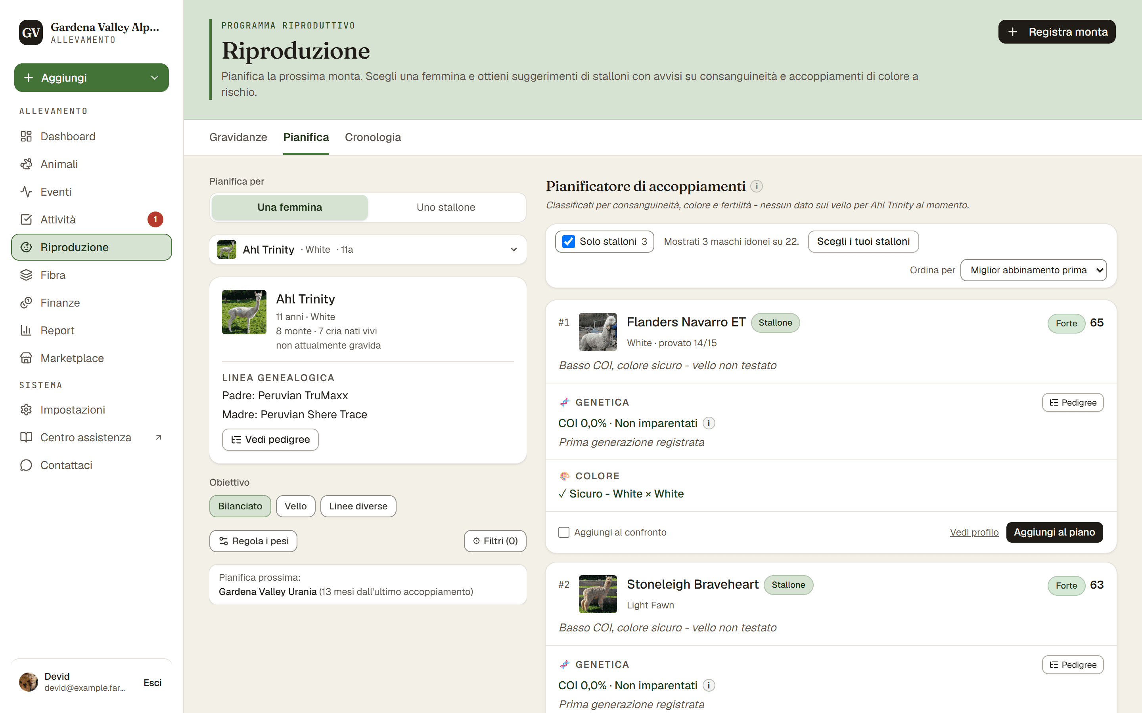The height and width of the screenshot is (713, 1142).
Task: Expand the Aggiungi dropdown button
Action: coord(92,78)
